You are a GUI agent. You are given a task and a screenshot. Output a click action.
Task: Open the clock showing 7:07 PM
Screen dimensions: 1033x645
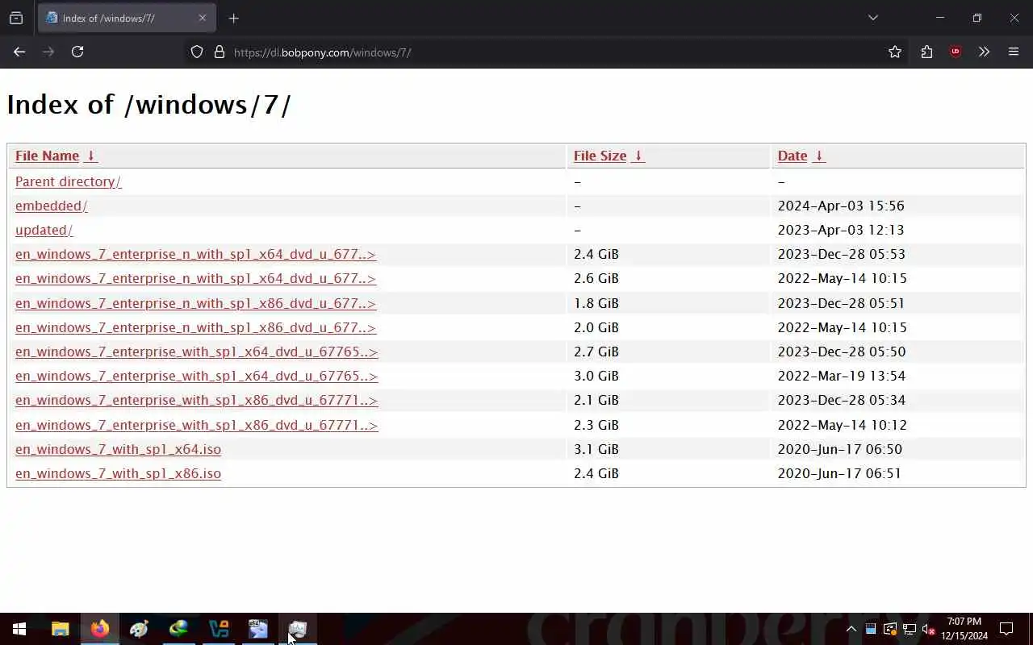964,629
